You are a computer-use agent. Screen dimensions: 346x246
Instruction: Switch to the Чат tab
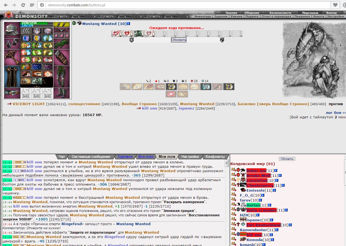pos(62,156)
